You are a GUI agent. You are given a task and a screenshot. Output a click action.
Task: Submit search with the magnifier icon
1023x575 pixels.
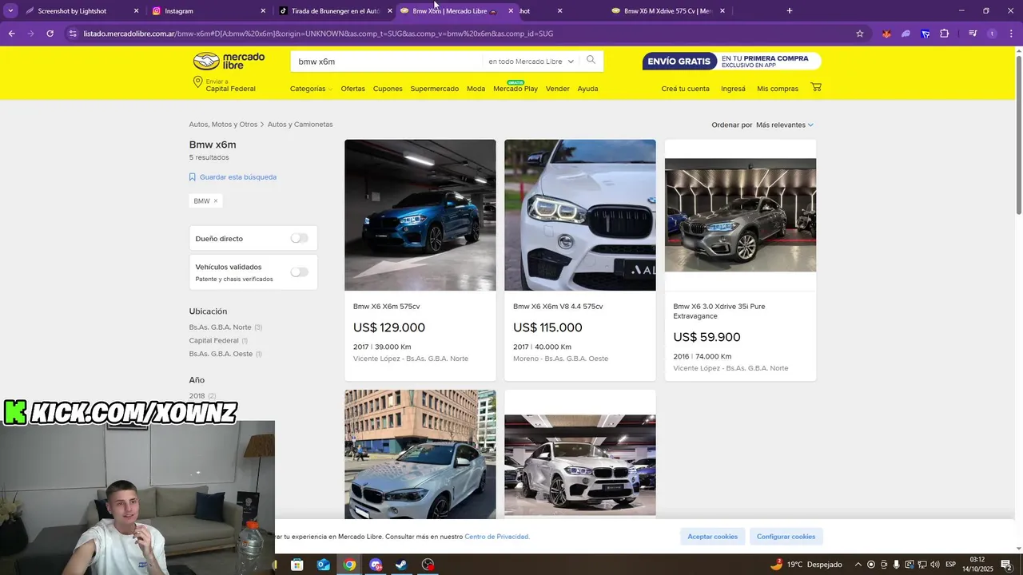click(591, 61)
